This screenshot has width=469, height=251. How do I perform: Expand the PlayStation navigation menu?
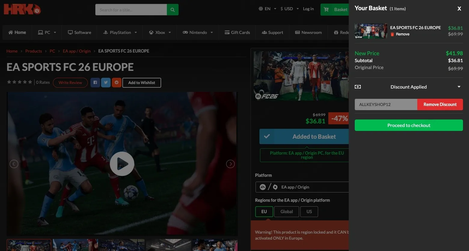coord(120,32)
